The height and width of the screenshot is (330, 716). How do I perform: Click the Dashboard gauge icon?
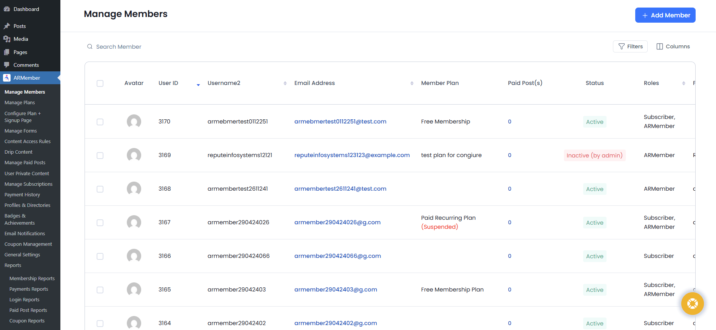[7, 9]
